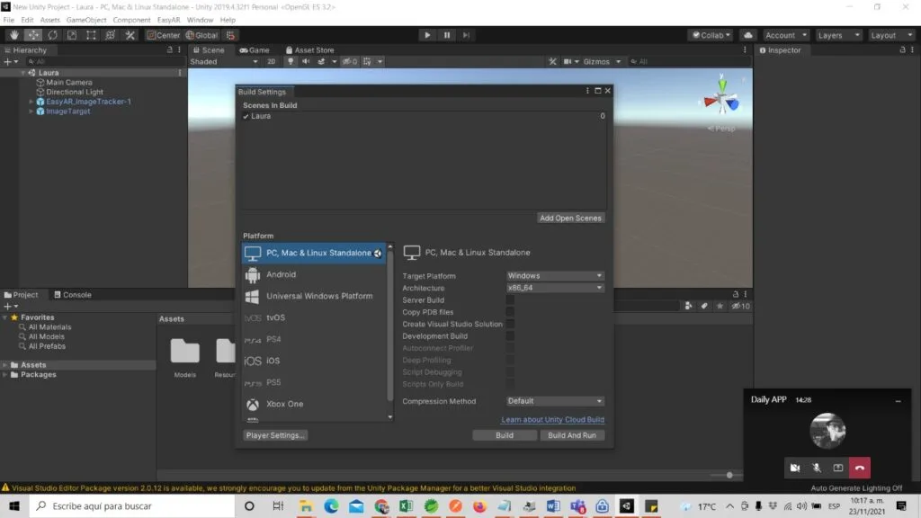Open the Component menu
This screenshot has width=921, height=518.
tap(131, 20)
